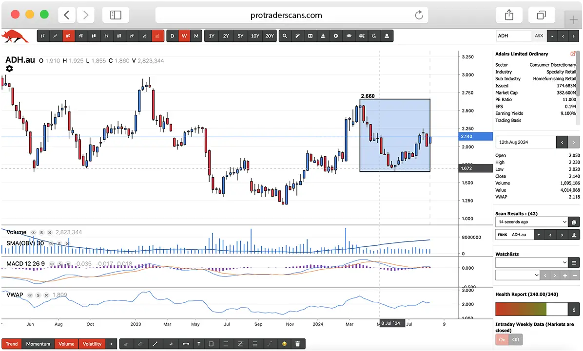Switch to dark mode moon icon
This screenshot has height=351, width=583.
point(374,36)
